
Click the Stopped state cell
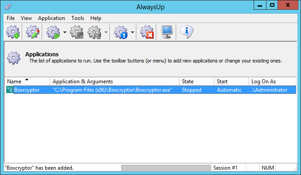[192, 90]
